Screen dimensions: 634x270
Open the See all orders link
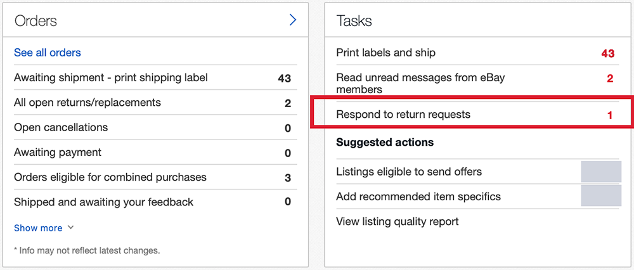coord(48,53)
